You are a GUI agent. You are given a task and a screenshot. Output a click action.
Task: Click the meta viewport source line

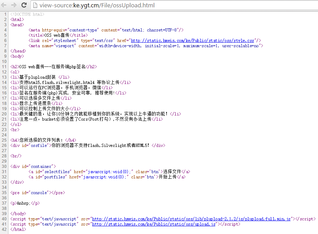tap(146, 46)
